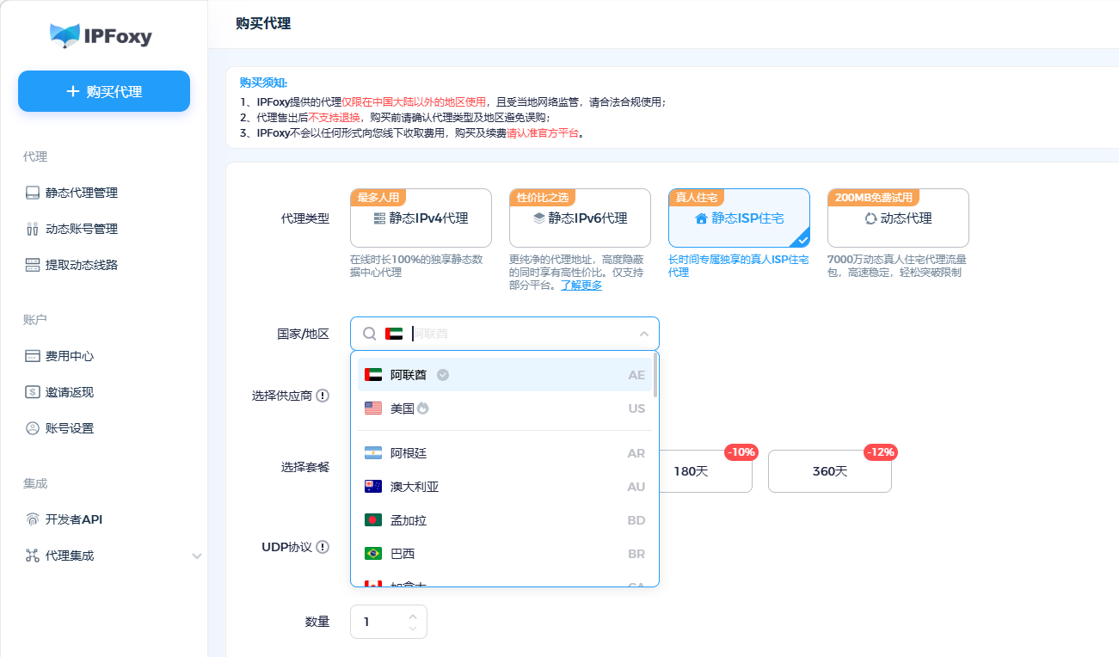This screenshot has width=1119, height=657.
Task: Click the IPFoxy logo
Action: (x=101, y=36)
